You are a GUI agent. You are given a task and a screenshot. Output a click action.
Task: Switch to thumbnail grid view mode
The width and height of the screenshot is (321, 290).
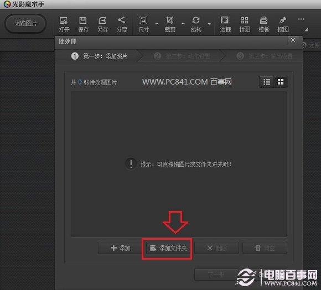[281, 82]
